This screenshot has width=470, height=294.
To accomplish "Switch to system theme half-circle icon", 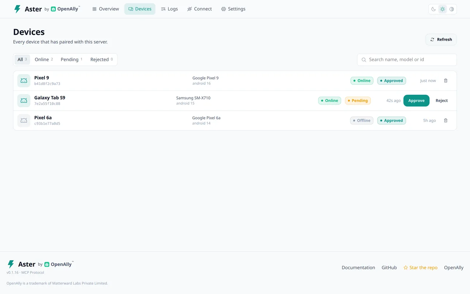I will pyautogui.click(x=452, y=9).
